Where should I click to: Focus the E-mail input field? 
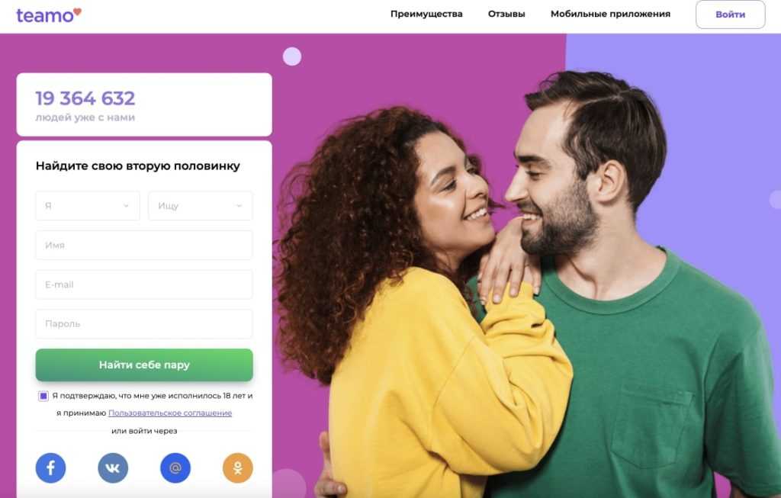(x=144, y=284)
